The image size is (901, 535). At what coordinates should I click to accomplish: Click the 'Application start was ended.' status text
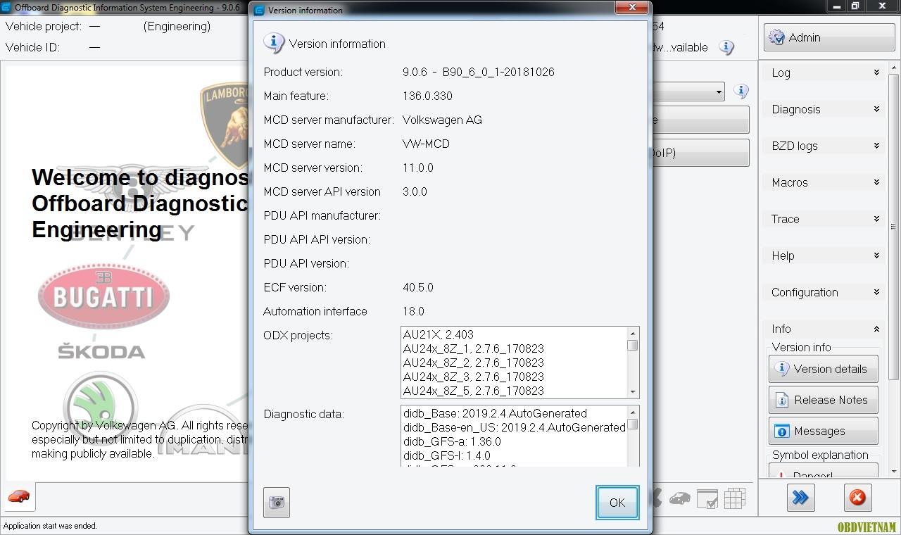[x=51, y=526]
